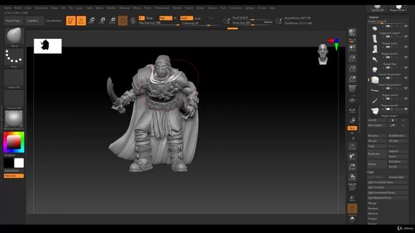The height and width of the screenshot is (233, 415).
Task: Expand the Project section
Action: (x=372, y=219)
